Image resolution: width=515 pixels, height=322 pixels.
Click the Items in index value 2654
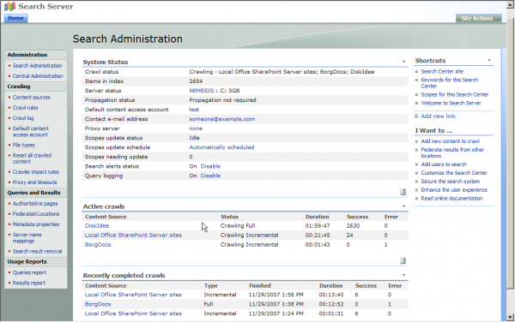coord(196,80)
